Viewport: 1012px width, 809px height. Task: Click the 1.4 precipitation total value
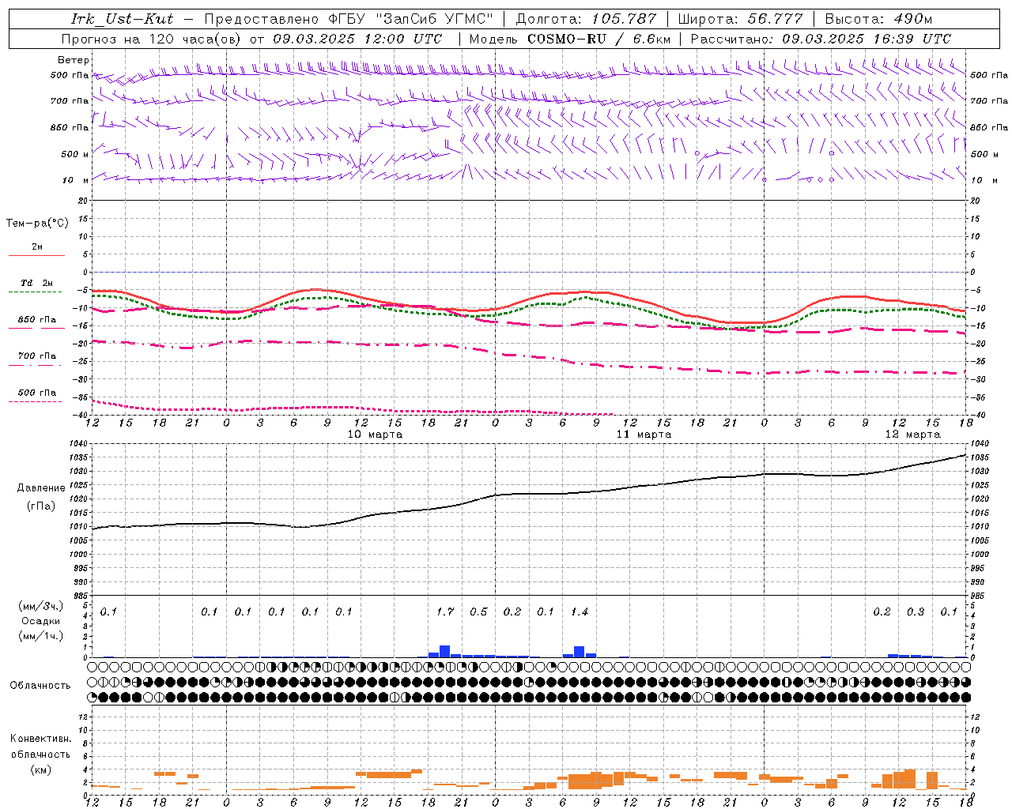[580, 612]
